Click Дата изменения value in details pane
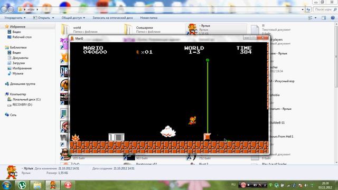 point(69,168)
